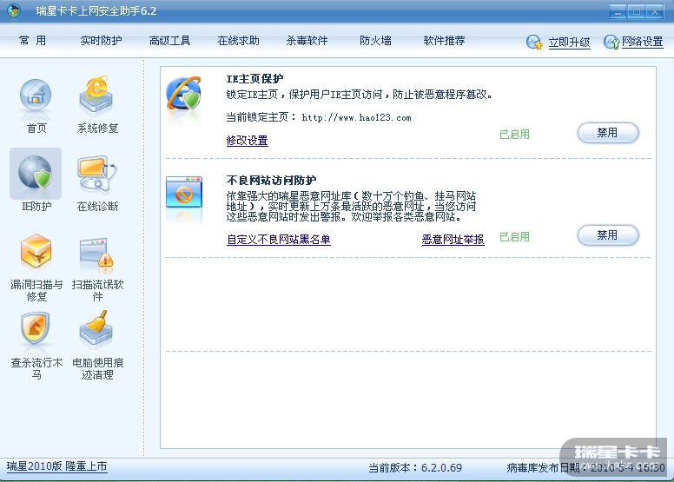
Task: Open 自定义不良网站黑名单 link
Action: [x=279, y=240]
